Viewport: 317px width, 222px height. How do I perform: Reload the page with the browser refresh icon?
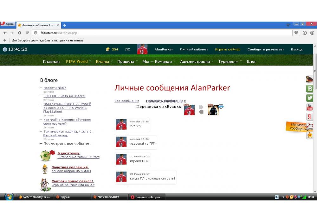[20, 33]
